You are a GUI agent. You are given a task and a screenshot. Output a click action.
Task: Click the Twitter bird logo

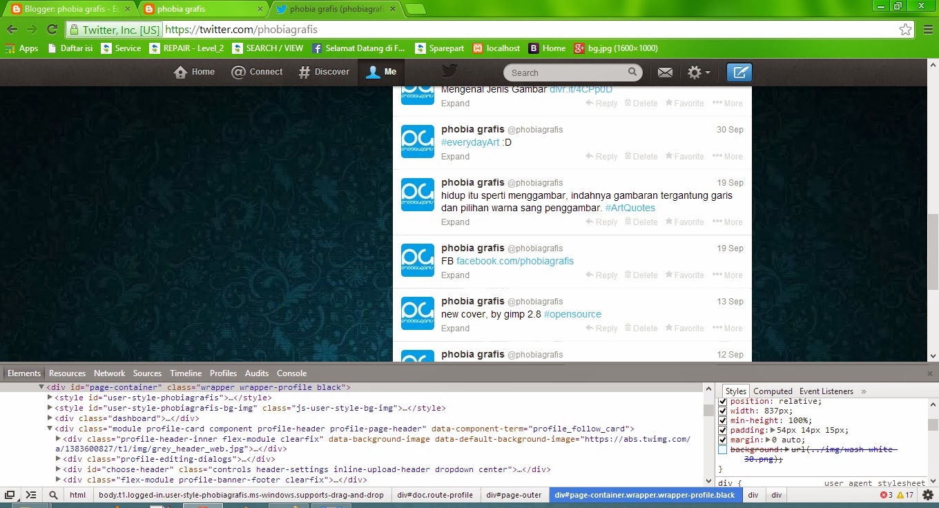449,71
